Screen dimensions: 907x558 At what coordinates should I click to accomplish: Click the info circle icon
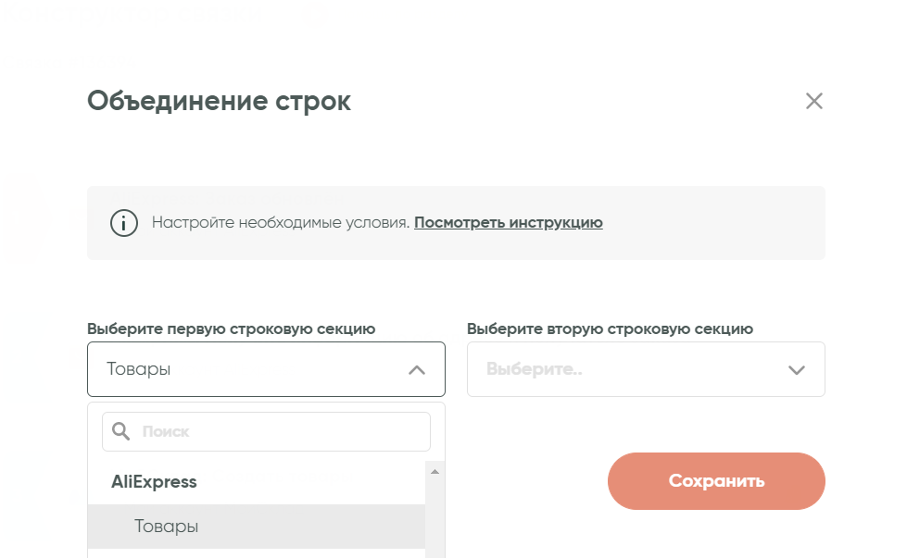point(123,223)
